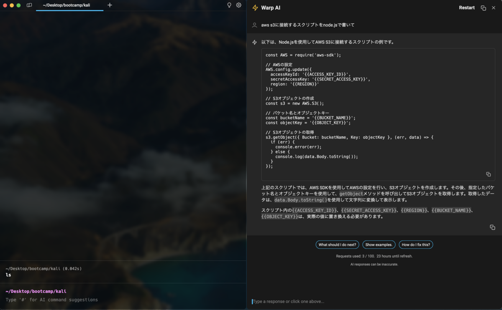Screen dimensions: 502x310
Task: Click the s3.getObject call line
Action: pos(350,137)
